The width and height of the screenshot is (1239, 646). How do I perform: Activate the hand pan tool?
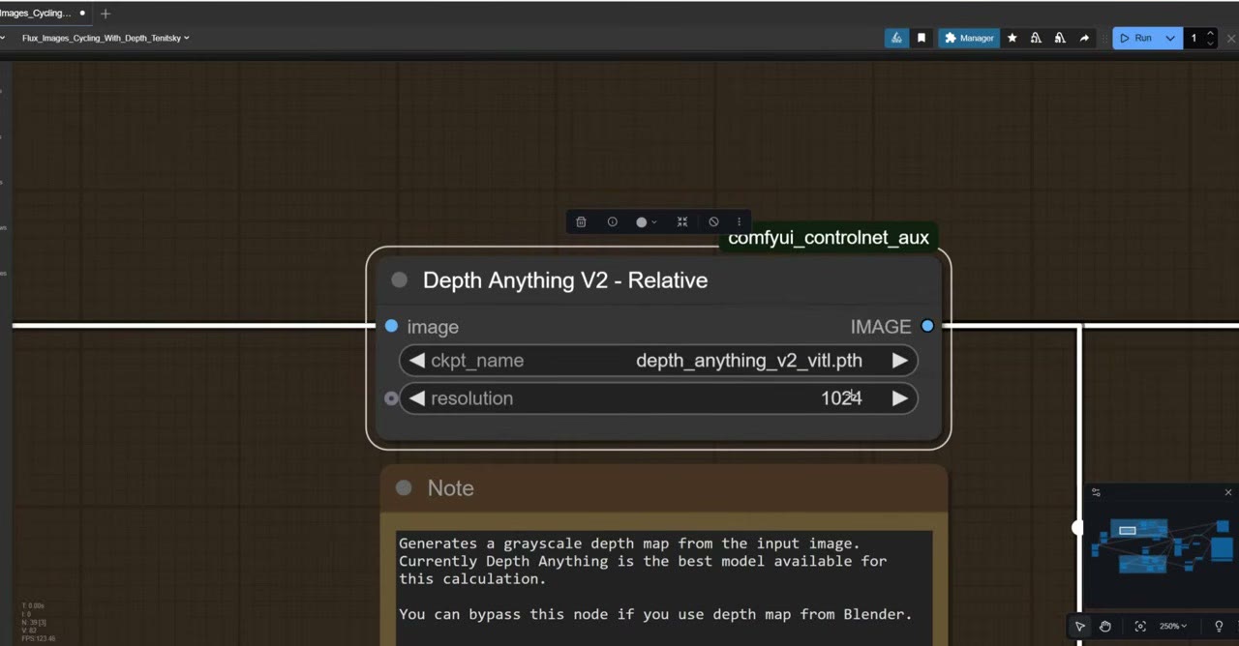point(1104,626)
